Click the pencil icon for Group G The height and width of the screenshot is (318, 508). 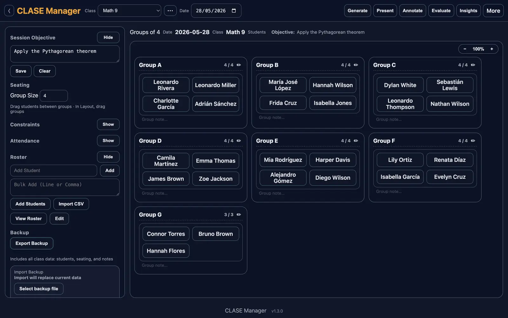tap(239, 215)
